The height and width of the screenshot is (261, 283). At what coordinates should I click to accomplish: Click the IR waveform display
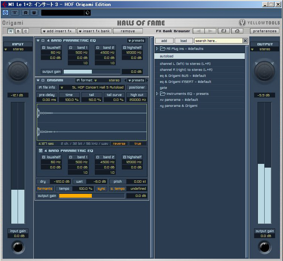[x=92, y=122]
